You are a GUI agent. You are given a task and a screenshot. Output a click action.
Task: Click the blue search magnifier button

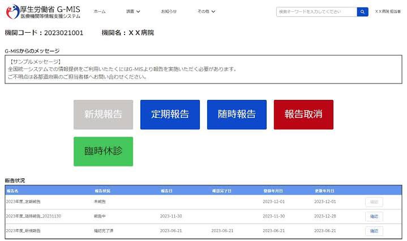tap(362, 12)
